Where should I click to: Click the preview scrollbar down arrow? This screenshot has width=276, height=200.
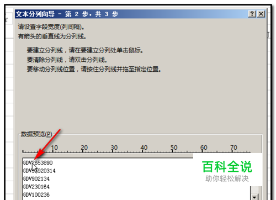point(254,197)
